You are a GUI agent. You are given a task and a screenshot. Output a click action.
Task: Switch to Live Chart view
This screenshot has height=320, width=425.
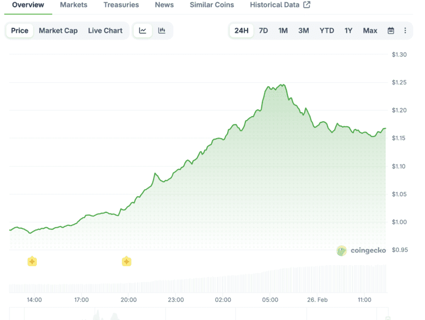click(x=105, y=31)
